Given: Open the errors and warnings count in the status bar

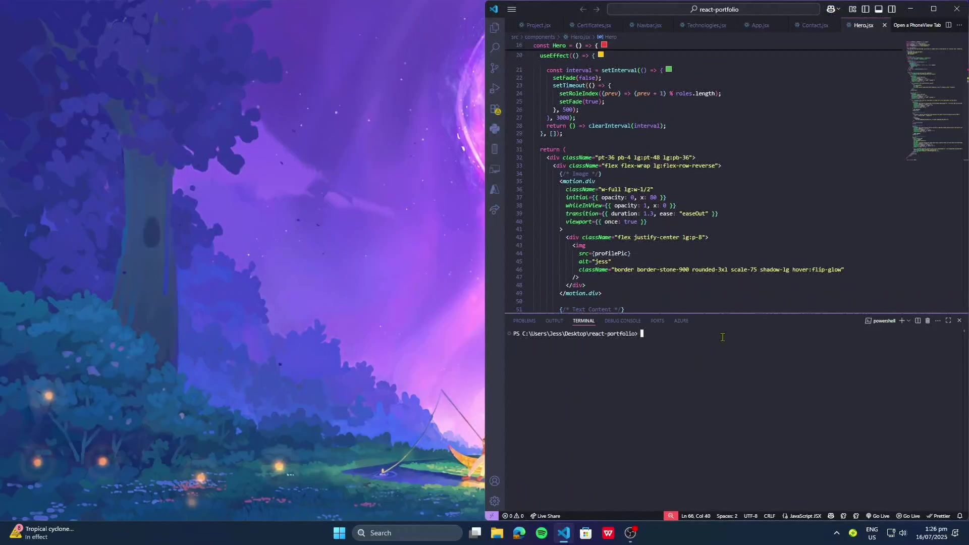Looking at the screenshot, I should (513, 516).
